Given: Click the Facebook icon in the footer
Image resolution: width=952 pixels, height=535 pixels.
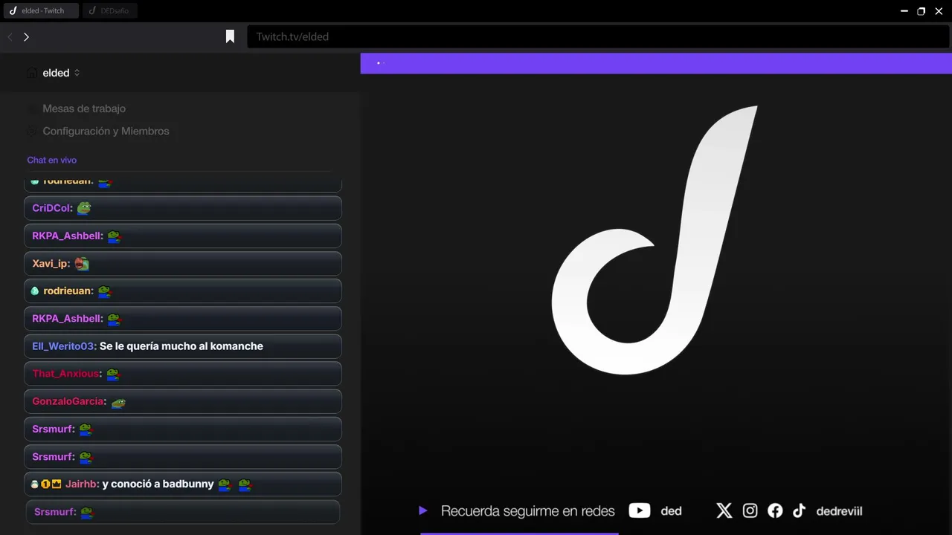Looking at the screenshot, I should tap(775, 510).
